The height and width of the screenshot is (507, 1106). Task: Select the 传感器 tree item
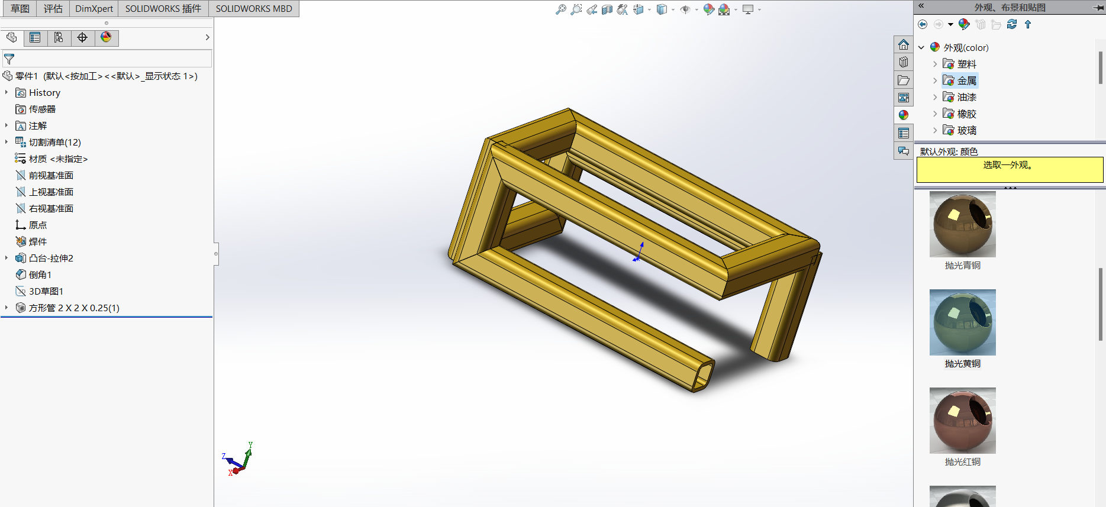(36, 109)
